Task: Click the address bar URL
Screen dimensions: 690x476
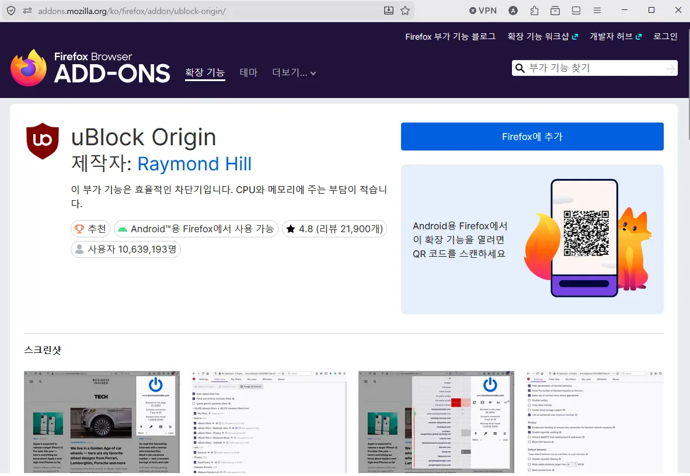Action: tap(132, 11)
